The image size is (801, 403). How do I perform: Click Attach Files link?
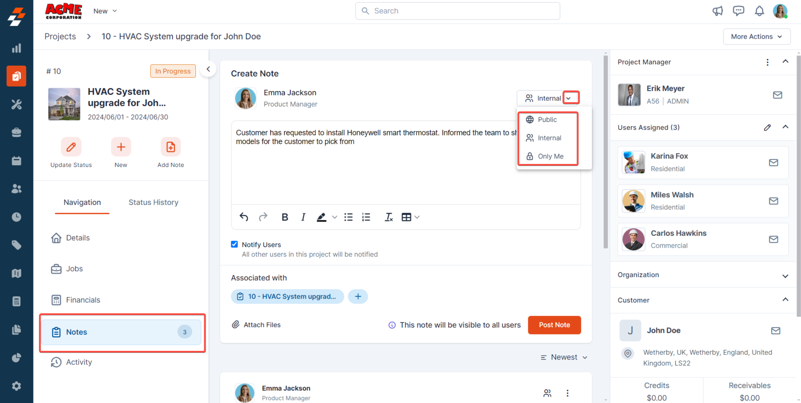[257, 325]
